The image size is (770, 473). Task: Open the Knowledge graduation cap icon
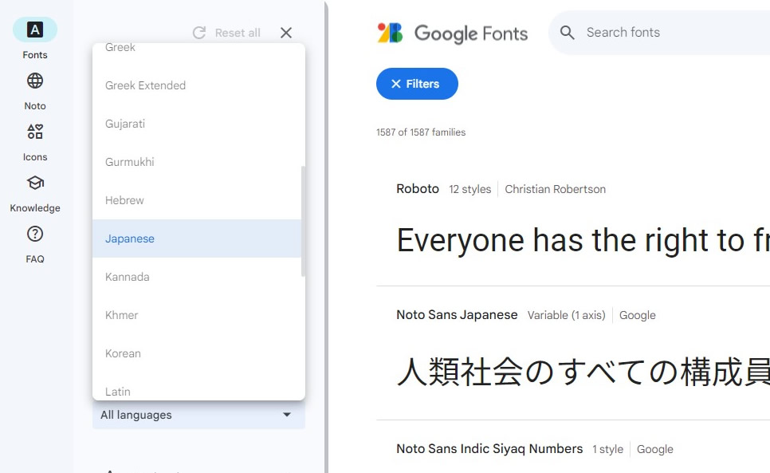[x=35, y=183]
